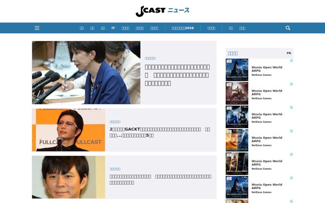The height and width of the screenshot is (203, 325).
Task: Click the ad info icon on the red Imperial Palace ad
Action: pos(292,84)
